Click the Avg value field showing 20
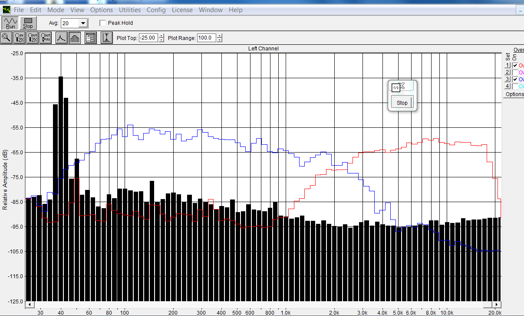The height and width of the screenshot is (316, 524). point(70,23)
